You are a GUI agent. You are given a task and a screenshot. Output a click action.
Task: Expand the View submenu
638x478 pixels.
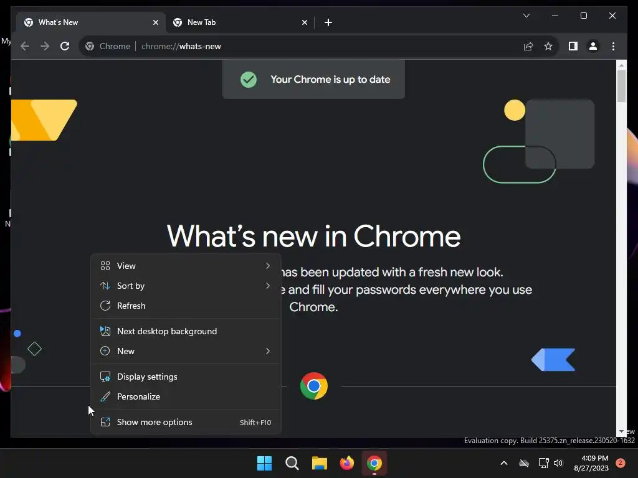click(186, 266)
